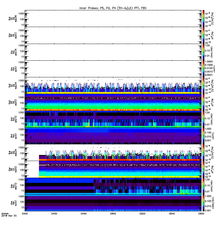Click the color bar beside thd fbk edc12 spectrogram
This screenshot has width=215, height=230.
pyautogui.click(x=204, y=119)
